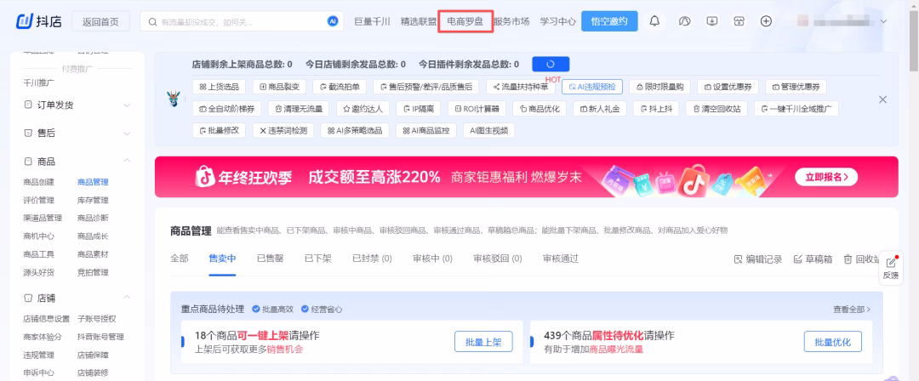
Task: Click the download client icon
Action: click(712, 21)
